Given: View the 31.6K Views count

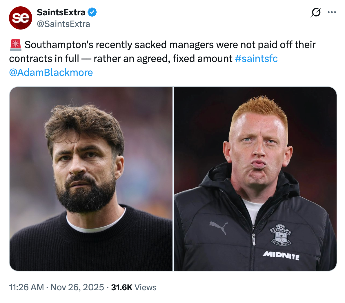Looking at the screenshot, I should 134,287.
